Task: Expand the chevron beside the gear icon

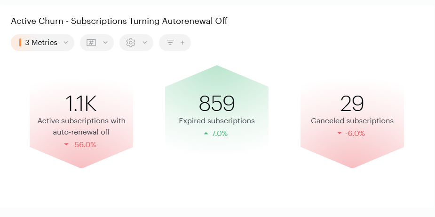Action: point(145,43)
